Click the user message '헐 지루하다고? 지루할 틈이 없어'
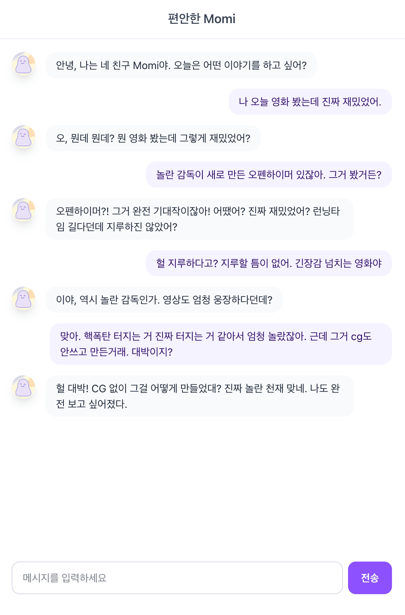The width and height of the screenshot is (405, 615). [x=269, y=263]
